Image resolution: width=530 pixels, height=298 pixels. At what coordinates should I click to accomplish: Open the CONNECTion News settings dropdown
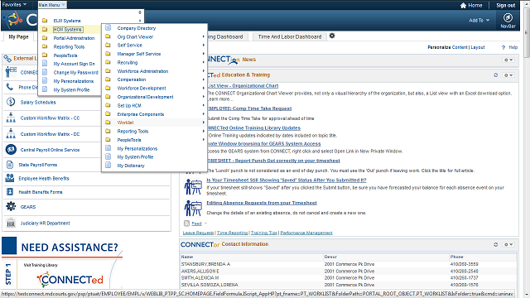[508, 60]
